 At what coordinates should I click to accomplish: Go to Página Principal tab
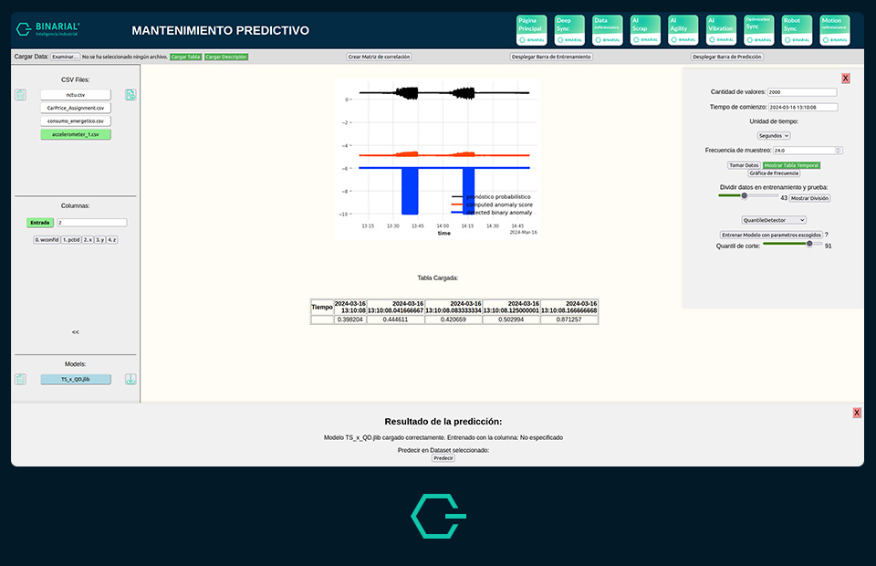click(x=532, y=29)
